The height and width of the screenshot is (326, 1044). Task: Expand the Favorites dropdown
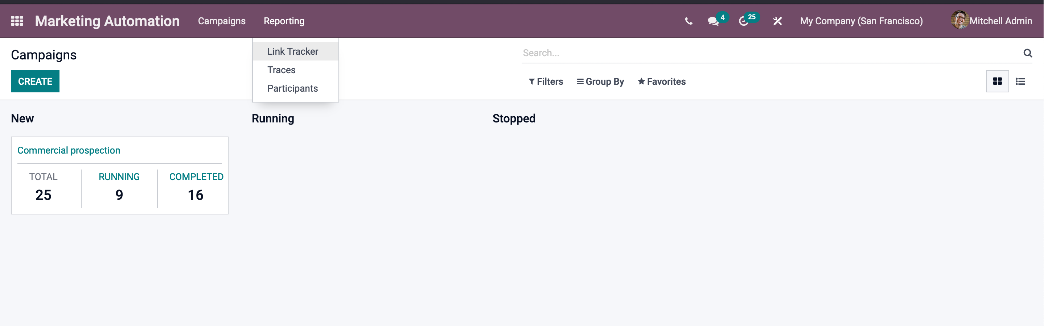click(x=661, y=81)
